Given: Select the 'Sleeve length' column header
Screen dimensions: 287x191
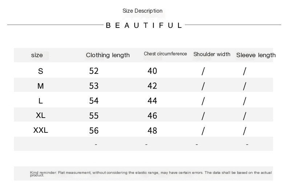Looking at the screenshot, I should (256, 55).
